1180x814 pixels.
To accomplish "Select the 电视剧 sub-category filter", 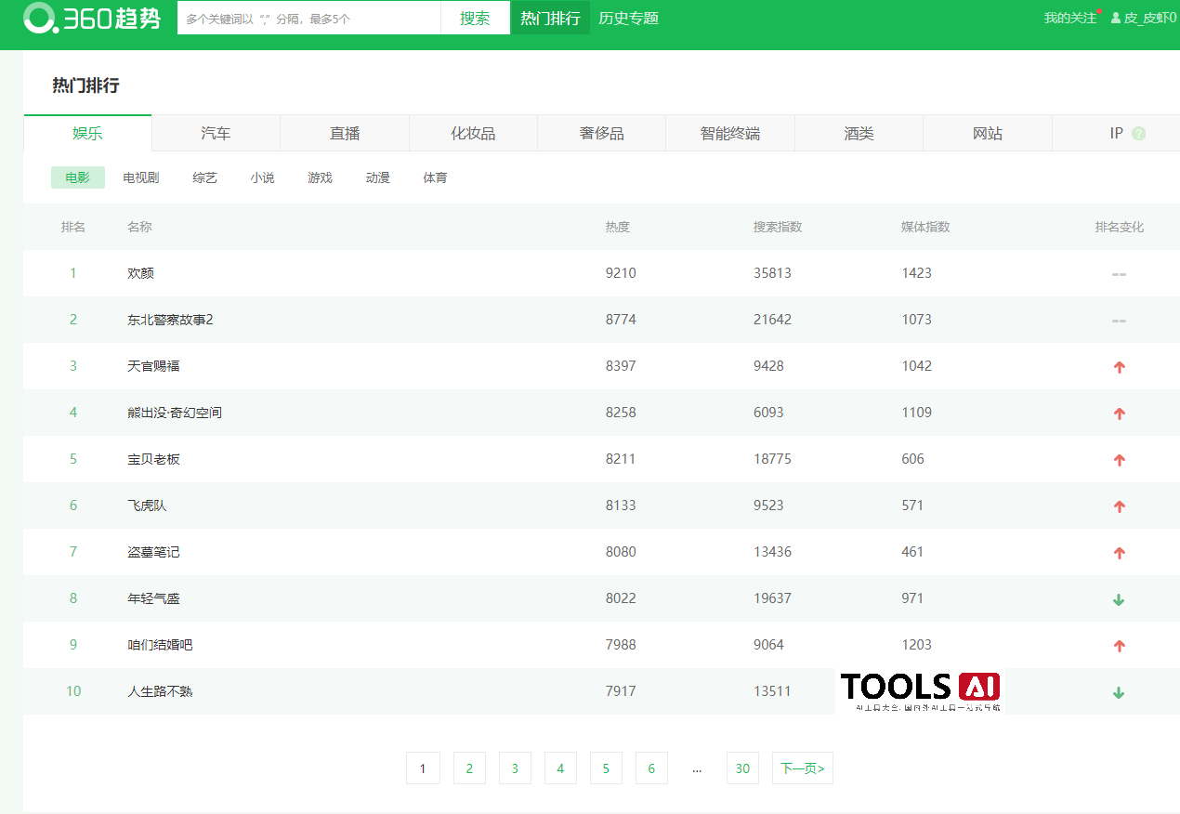I will pyautogui.click(x=141, y=177).
